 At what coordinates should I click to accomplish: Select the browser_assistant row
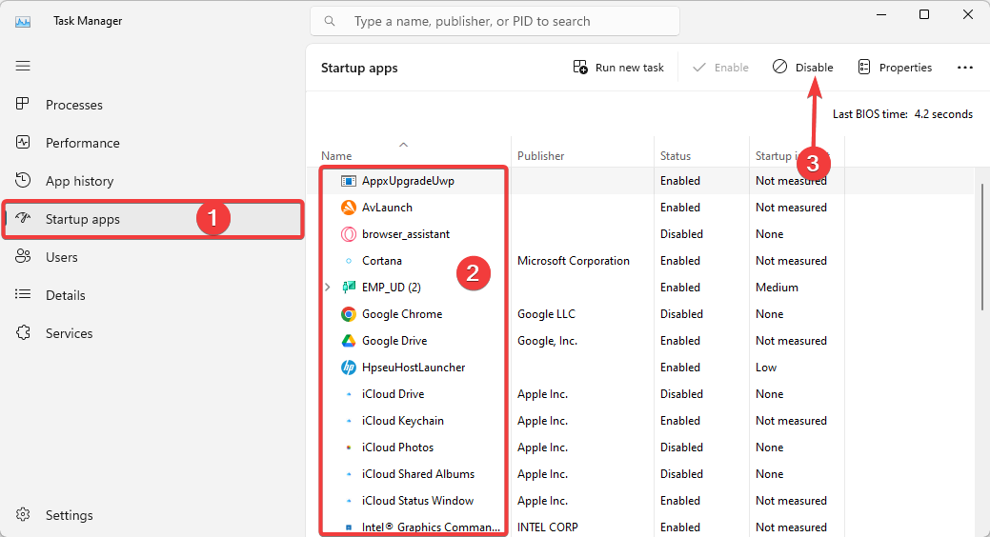tap(639, 234)
